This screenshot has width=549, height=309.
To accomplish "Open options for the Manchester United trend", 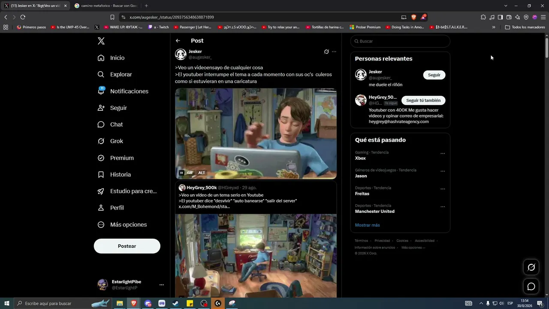I will [x=443, y=207].
